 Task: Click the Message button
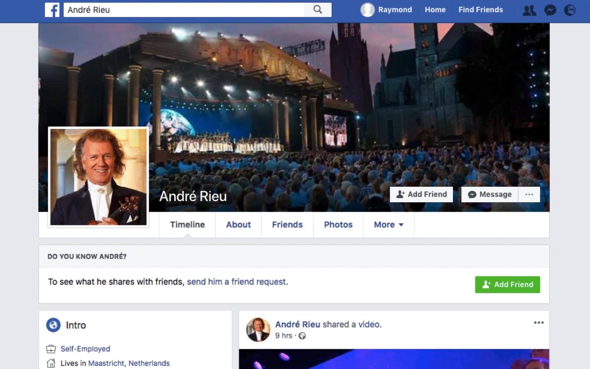coord(490,194)
